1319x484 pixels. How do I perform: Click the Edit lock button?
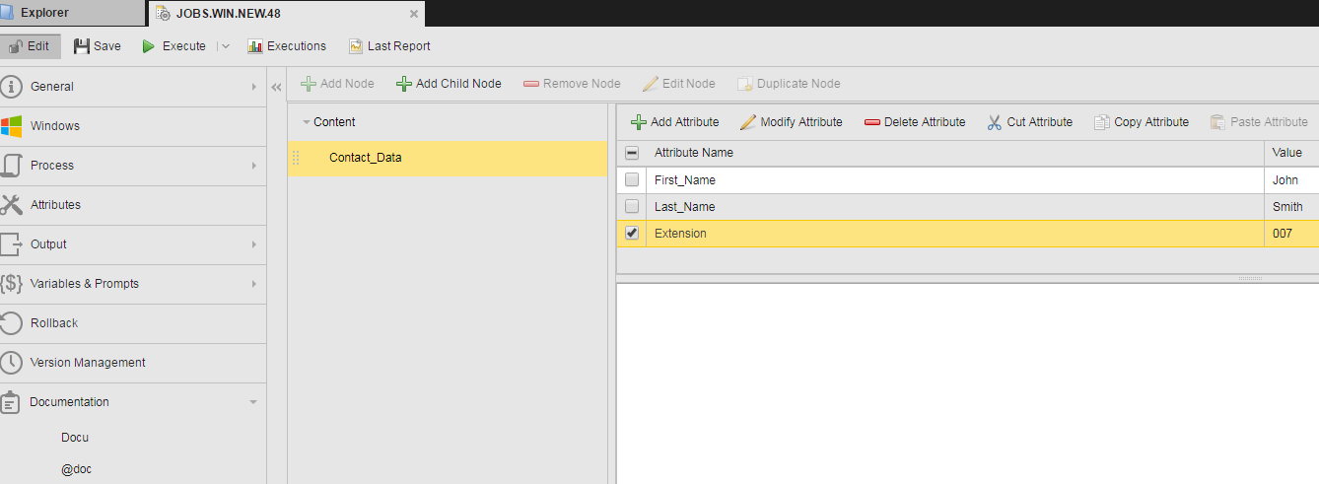point(31,46)
